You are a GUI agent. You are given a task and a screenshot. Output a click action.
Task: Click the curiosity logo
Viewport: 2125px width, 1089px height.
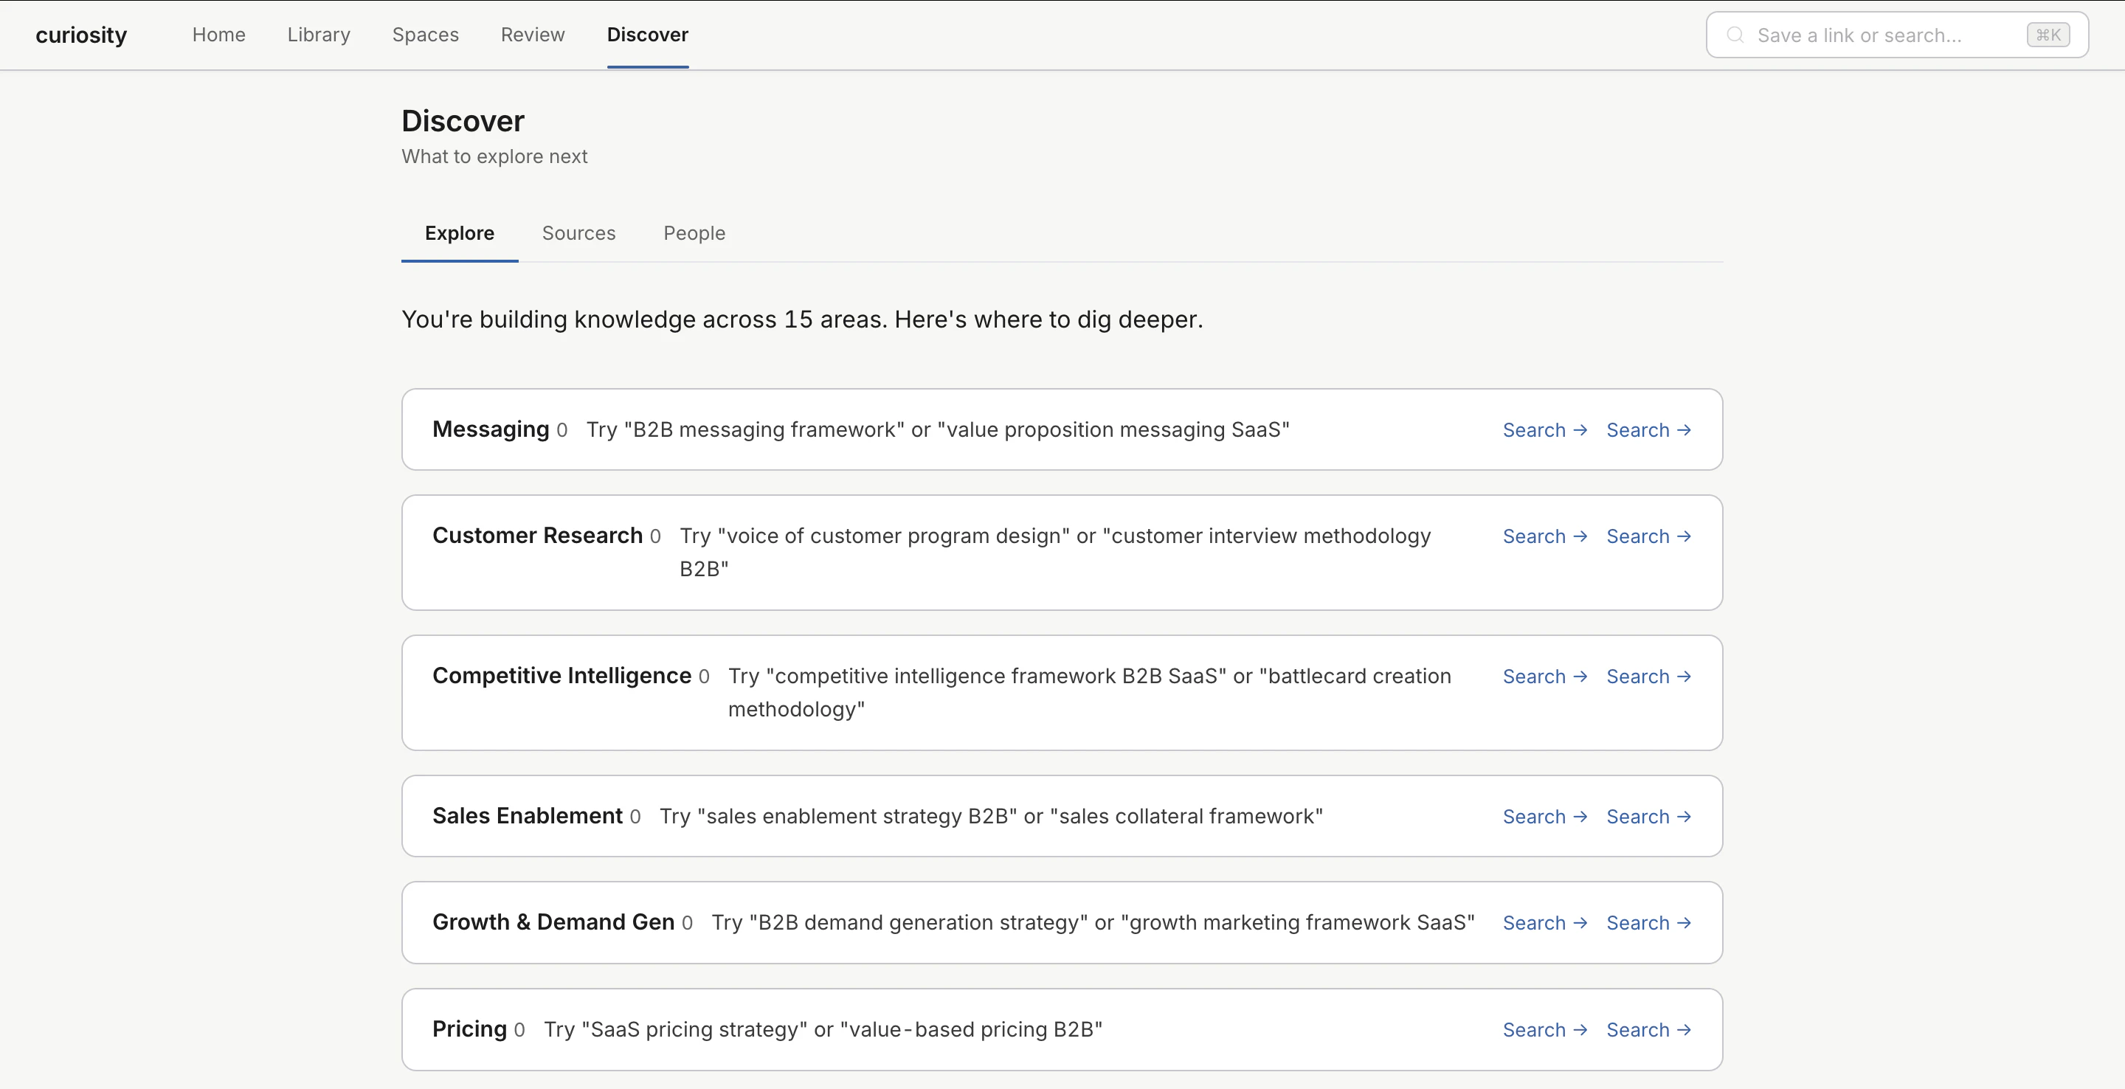81,35
